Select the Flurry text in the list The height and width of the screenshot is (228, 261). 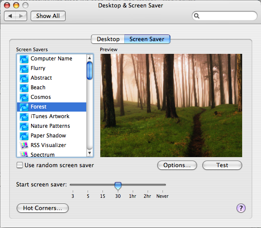pyautogui.click(x=38, y=68)
